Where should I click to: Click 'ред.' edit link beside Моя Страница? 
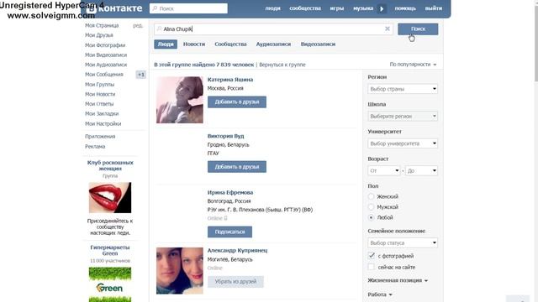pyautogui.click(x=138, y=25)
